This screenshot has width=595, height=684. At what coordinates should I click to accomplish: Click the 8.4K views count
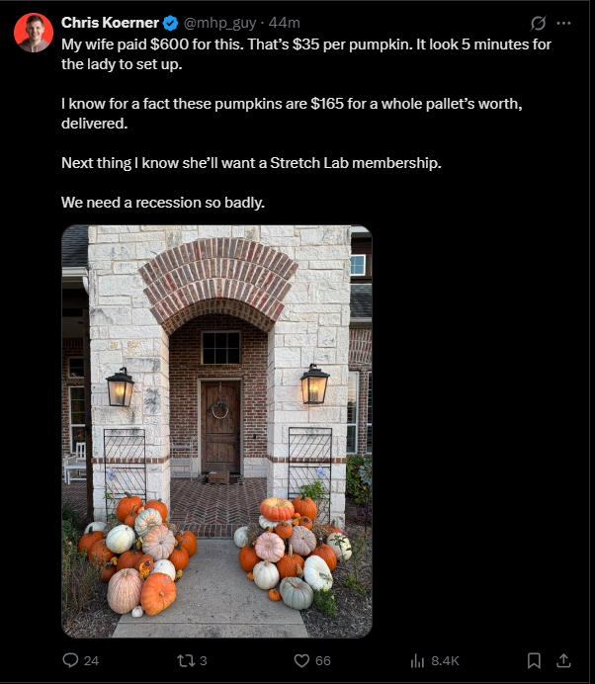click(x=445, y=661)
